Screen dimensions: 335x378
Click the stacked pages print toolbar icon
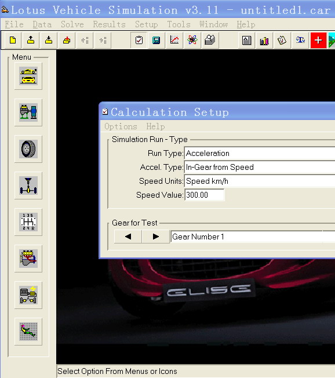tap(210, 40)
